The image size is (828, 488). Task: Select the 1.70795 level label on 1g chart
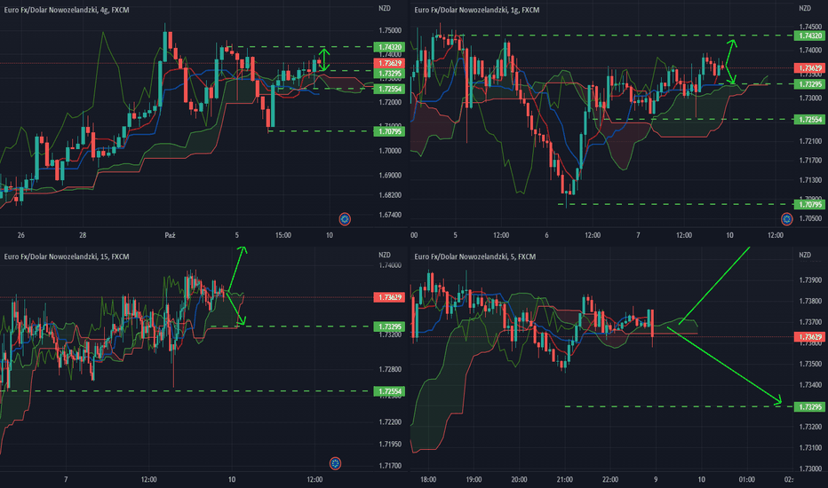[809, 204]
